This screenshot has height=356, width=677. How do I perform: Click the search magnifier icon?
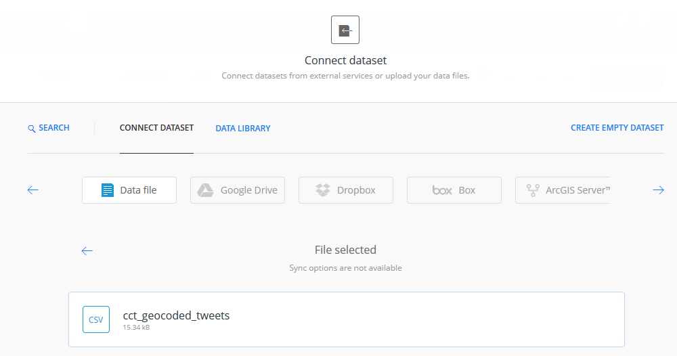[x=32, y=129]
